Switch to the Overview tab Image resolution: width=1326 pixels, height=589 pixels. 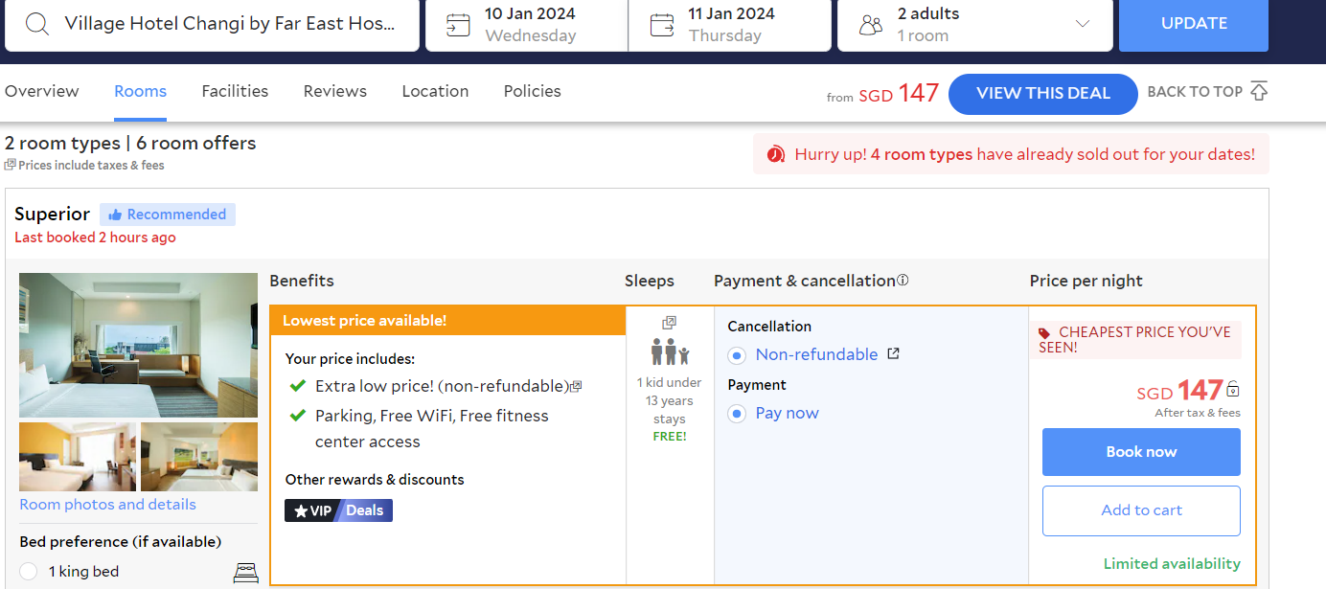click(x=42, y=92)
